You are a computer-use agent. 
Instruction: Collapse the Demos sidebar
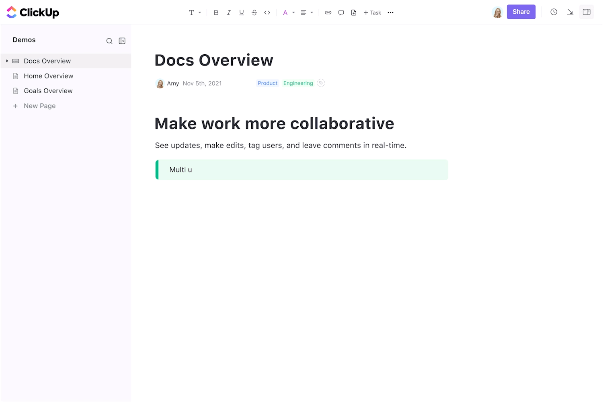click(122, 41)
